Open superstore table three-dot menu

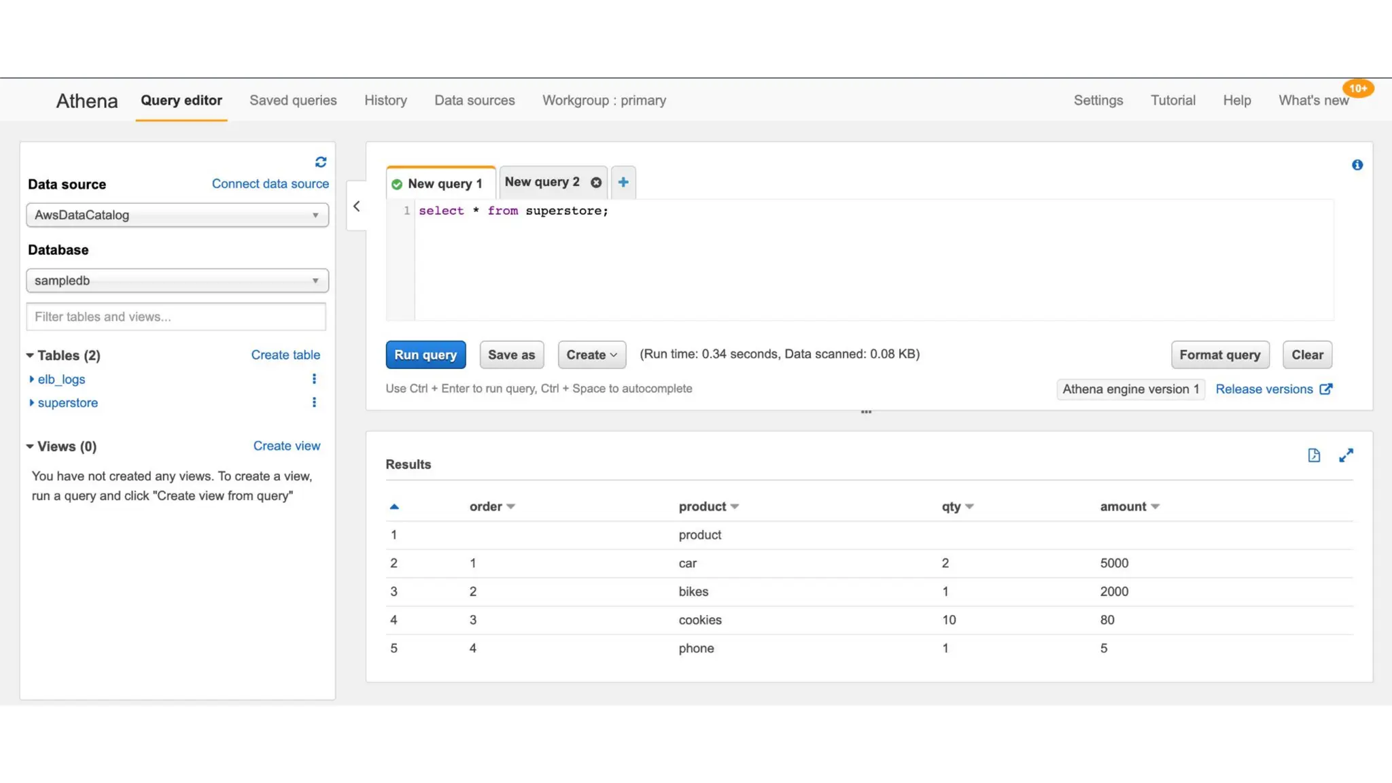click(314, 402)
